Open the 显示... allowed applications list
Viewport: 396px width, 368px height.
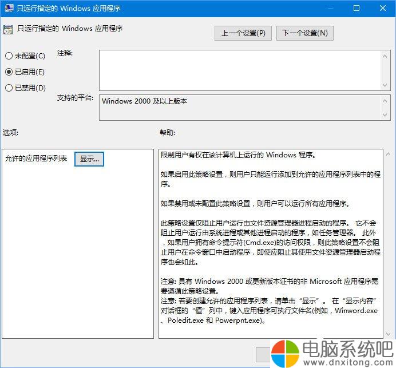(x=89, y=159)
